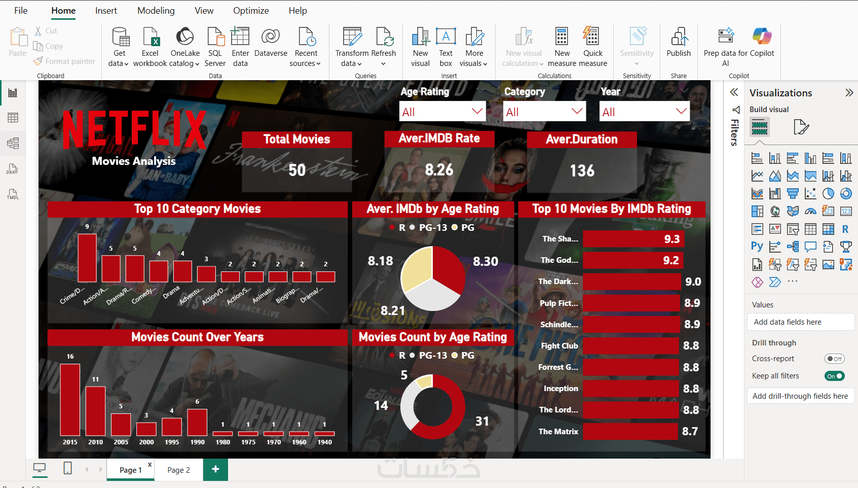
Task: Open Dataverse connector
Action: (271, 43)
